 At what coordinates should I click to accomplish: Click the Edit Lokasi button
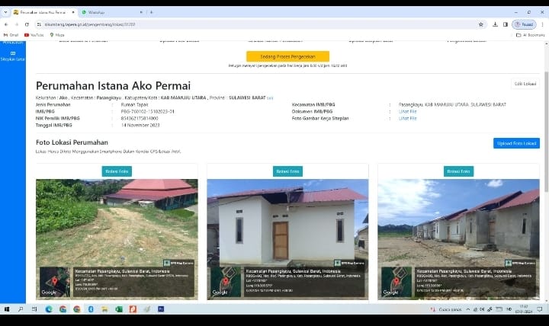point(525,84)
